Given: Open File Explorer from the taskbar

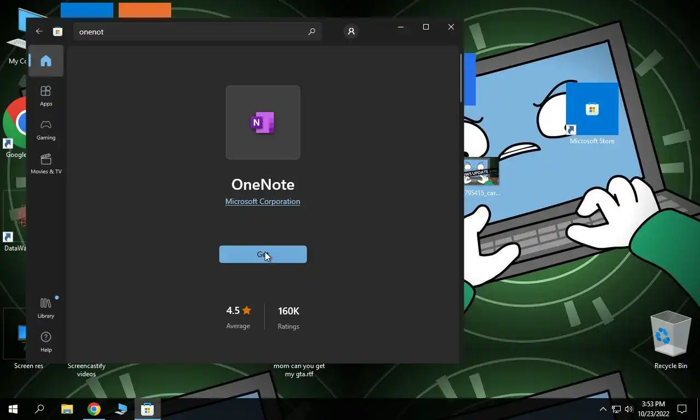Looking at the screenshot, I should tap(67, 409).
